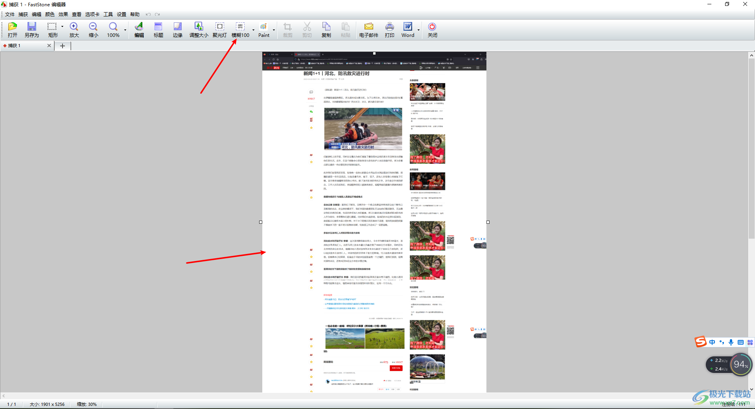This screenshot has height=409, width=755.
Task: Undo last action with the undo arrow
Action: (x=148, y=15)
